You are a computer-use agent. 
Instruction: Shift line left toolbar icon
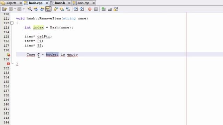click(x=76, y=9)
